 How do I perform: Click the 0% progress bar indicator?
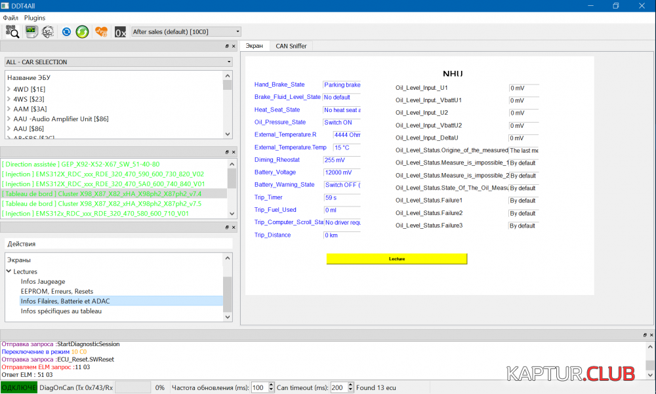[133, 387]
